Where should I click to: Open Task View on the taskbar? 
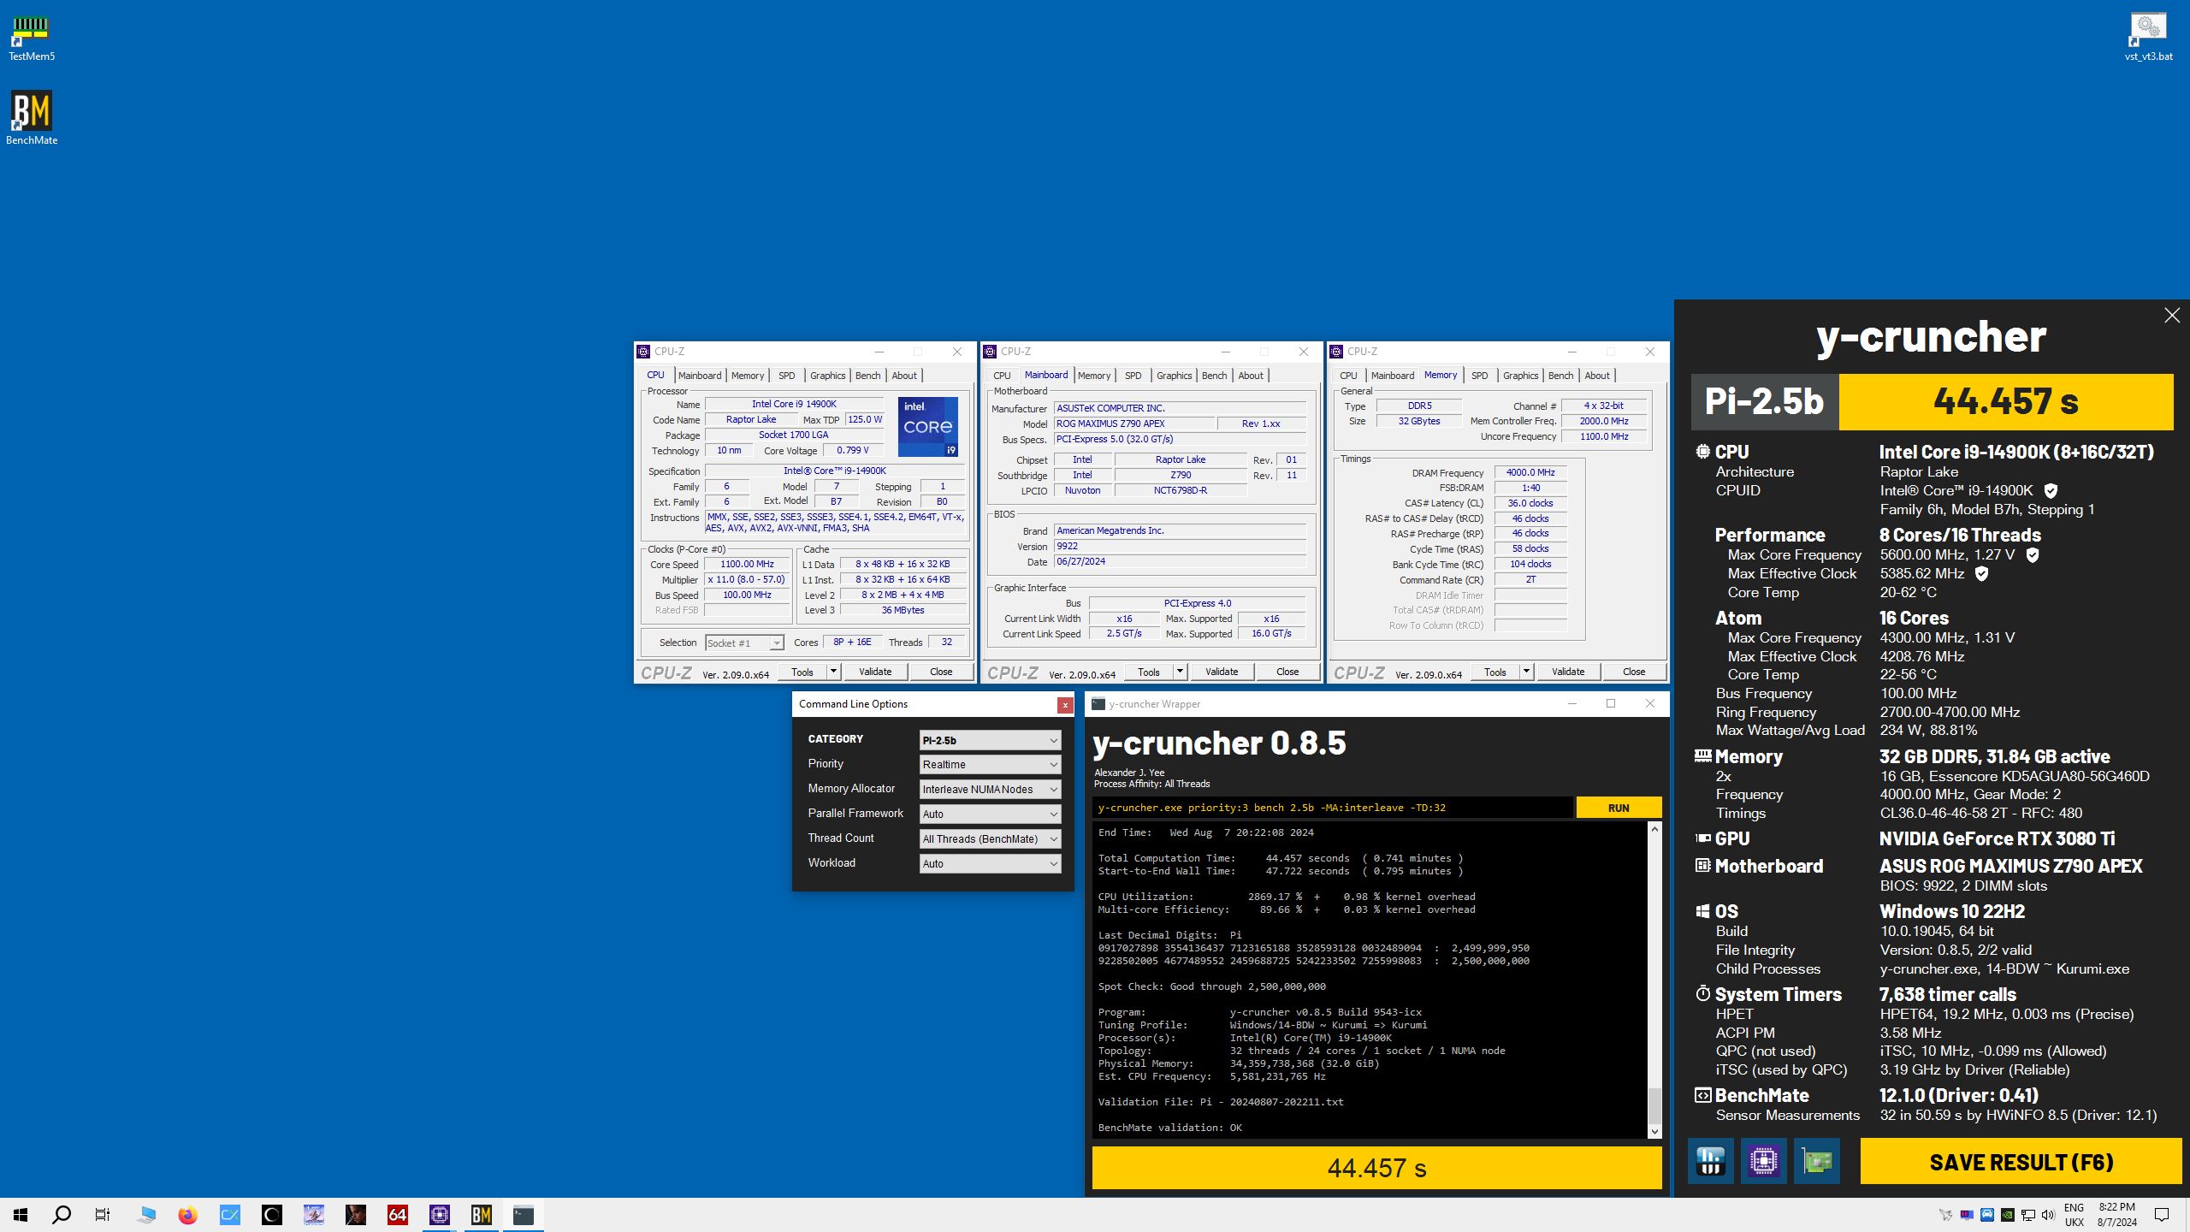[x=103, y=1214]
